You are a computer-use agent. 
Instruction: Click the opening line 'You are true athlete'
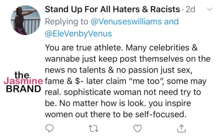84,48
